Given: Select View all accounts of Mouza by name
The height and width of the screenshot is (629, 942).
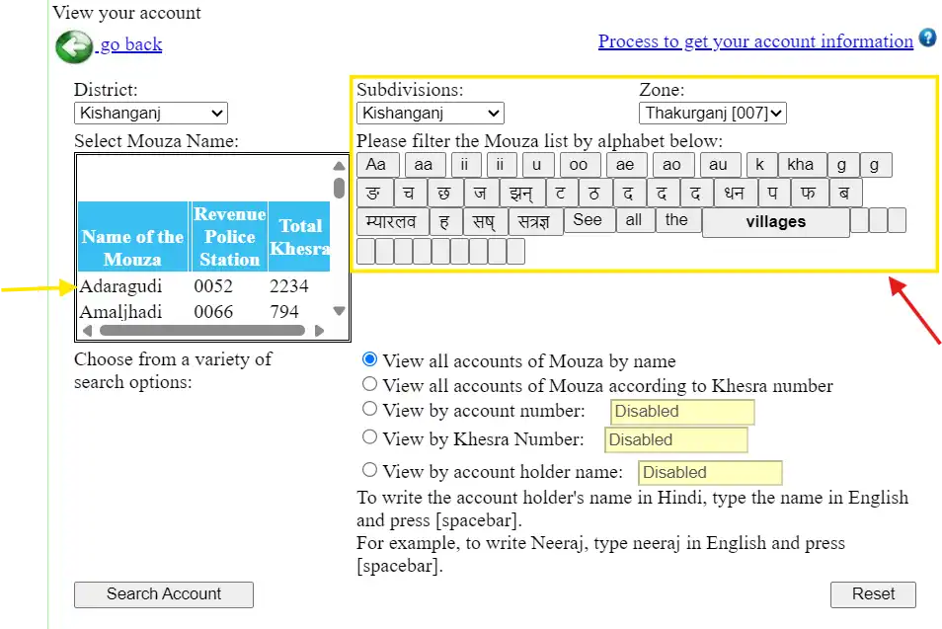Looking at the screenshot, I should click(369, 359).
